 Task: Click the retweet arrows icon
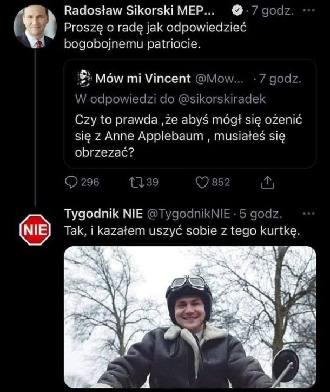tap(137, 183)
